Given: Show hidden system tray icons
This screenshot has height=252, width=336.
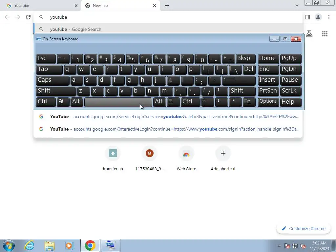Looking at the screenshot, I should (x=279, y=246).
